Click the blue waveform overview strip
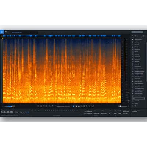Image resolution: width=147 pixels, height=147 pixels. [62, 36]
